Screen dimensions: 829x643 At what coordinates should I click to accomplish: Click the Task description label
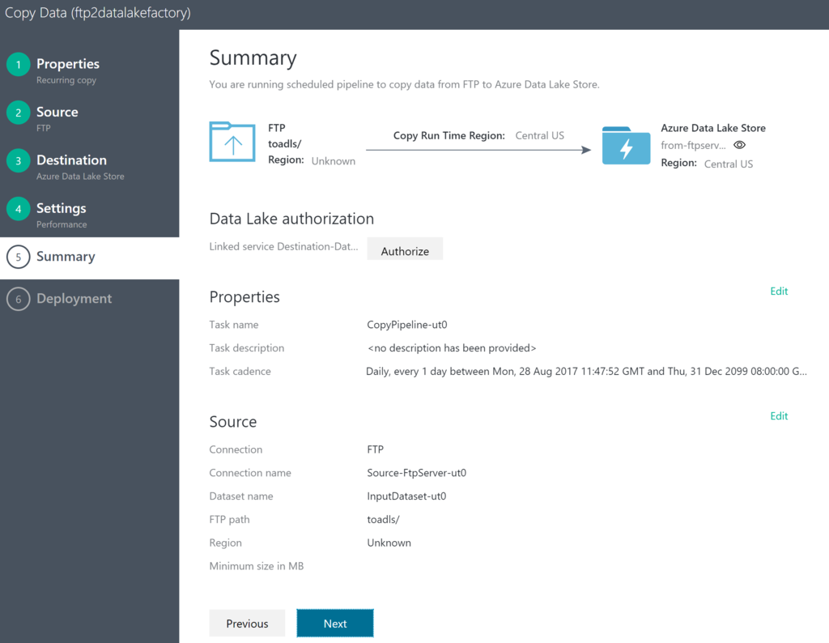[x=246, y=348]
